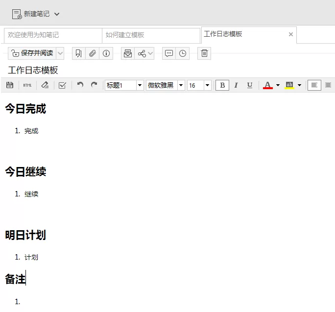This screenshot has width=335, height=312.
Task: Click the redo arrow
Action: pyautogui.click(x=94, y=85)
